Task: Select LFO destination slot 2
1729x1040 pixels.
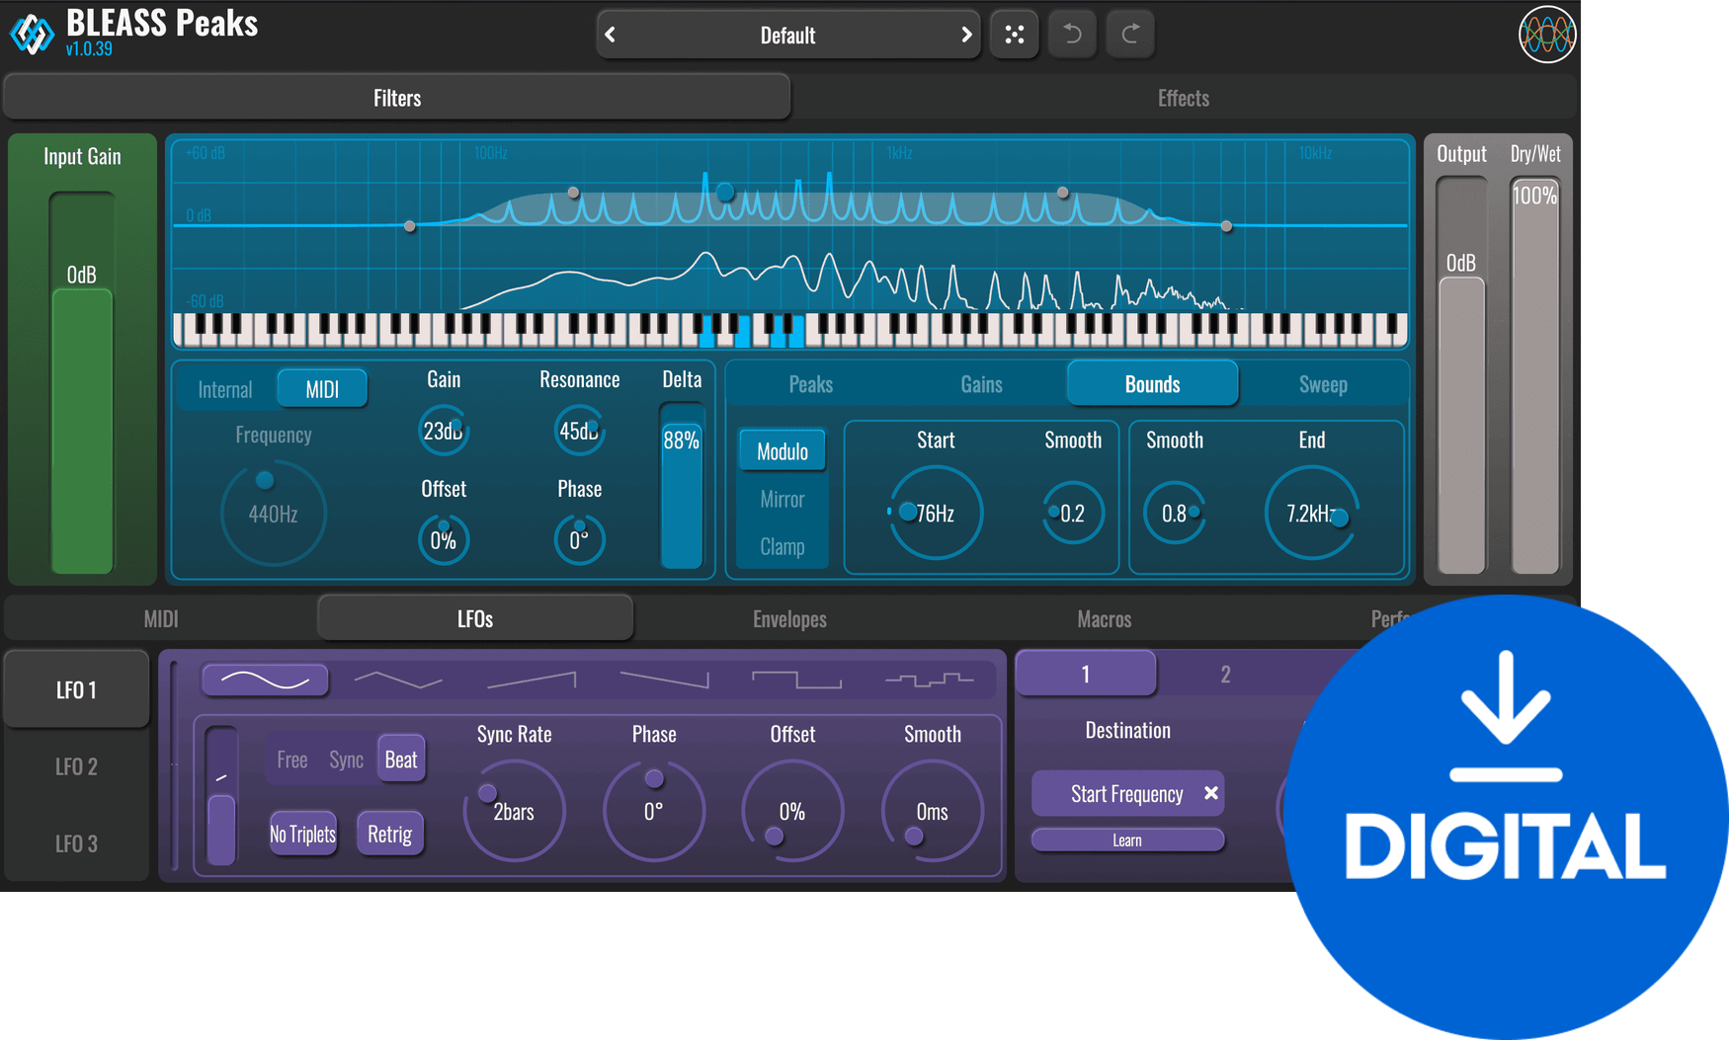Action: tap(1225, 674)
